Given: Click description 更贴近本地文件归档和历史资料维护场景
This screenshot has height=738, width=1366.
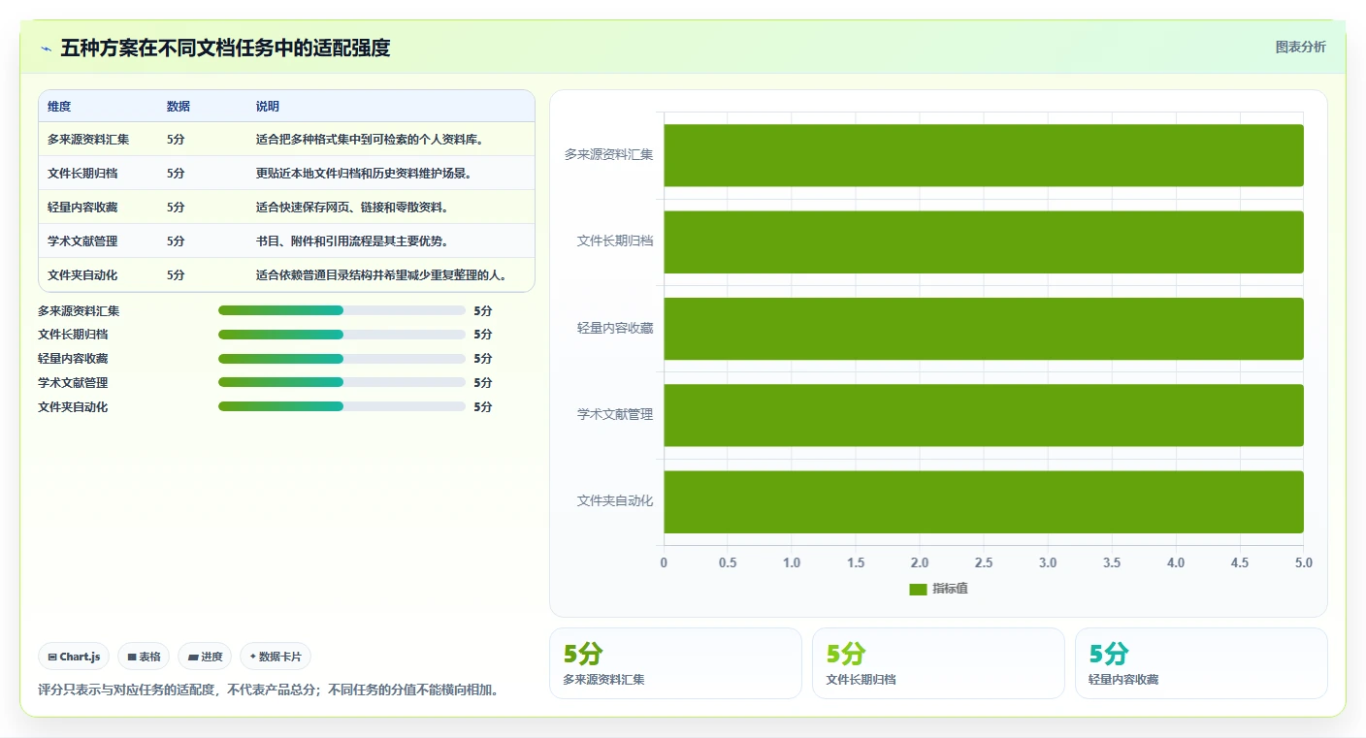Looking at the screenshot, I should 364,174.
